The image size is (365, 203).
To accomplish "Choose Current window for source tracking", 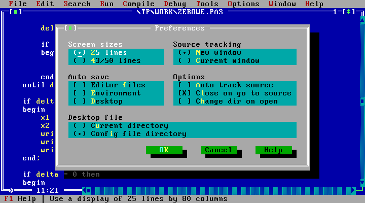I will (x=185, y=60).
